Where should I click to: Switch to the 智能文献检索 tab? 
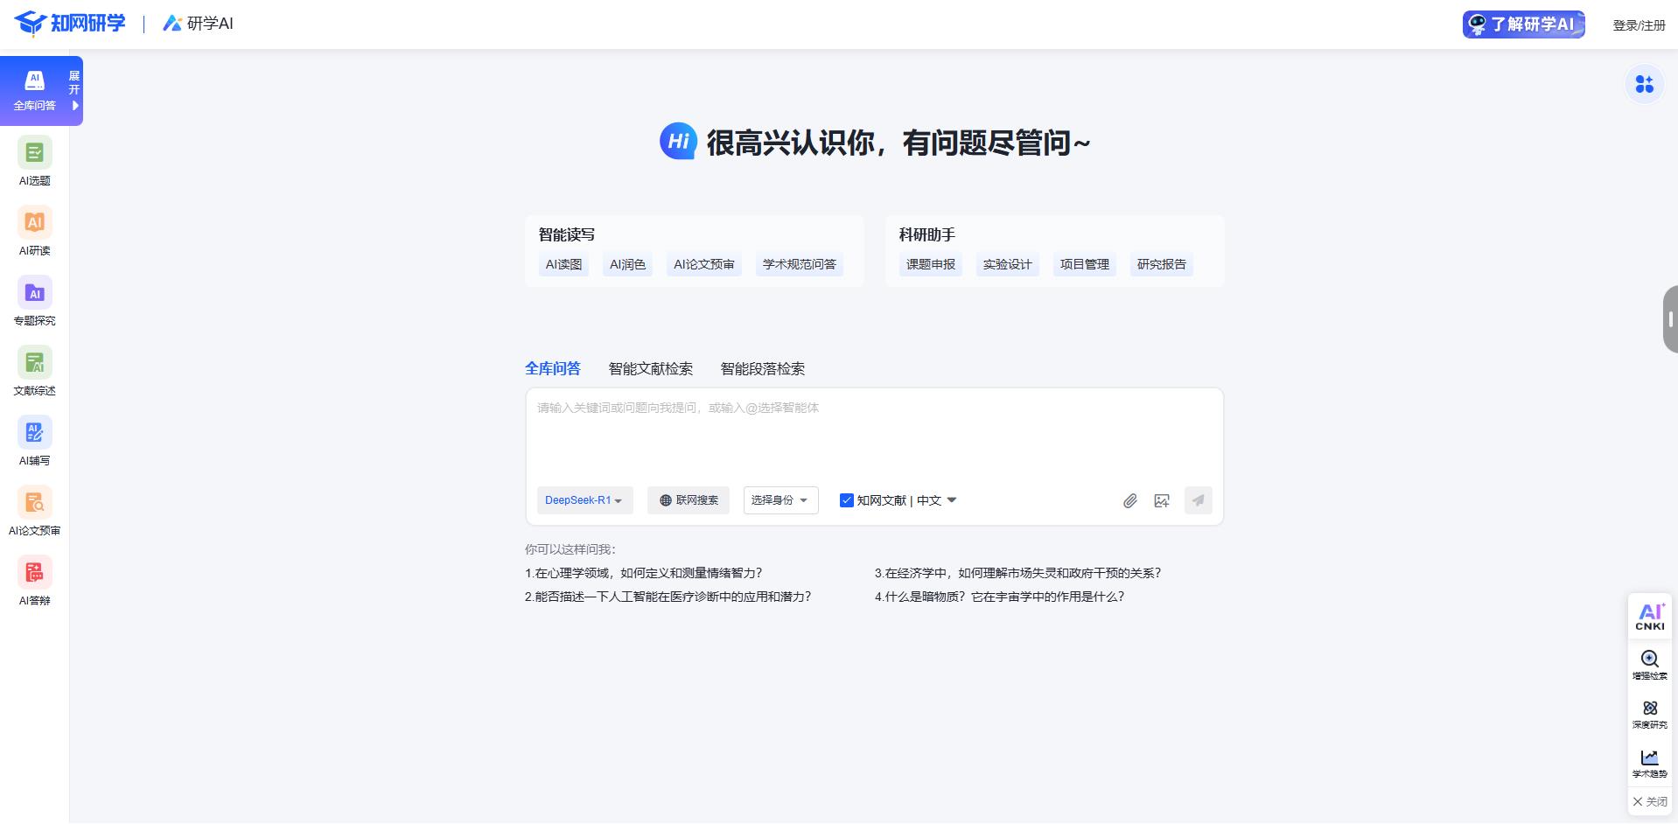[650, 368]
